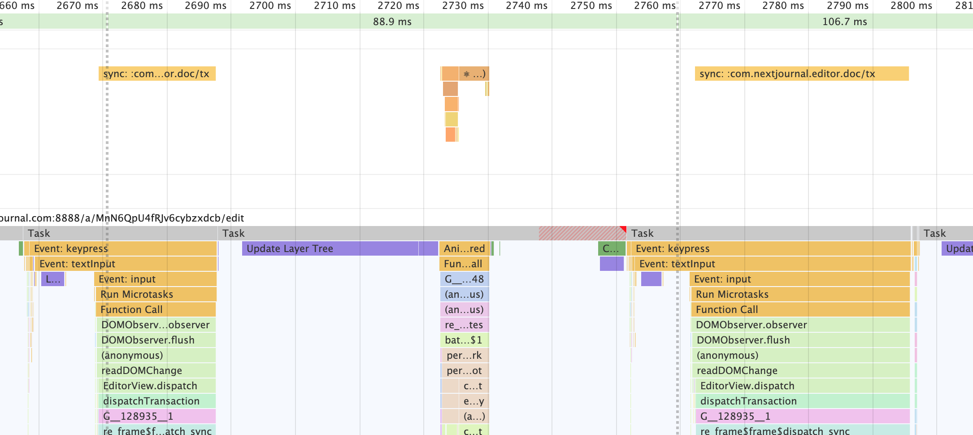Select dispatchTransaction near 2780 ms
973x435 pixels.
(x=803, y=401)
